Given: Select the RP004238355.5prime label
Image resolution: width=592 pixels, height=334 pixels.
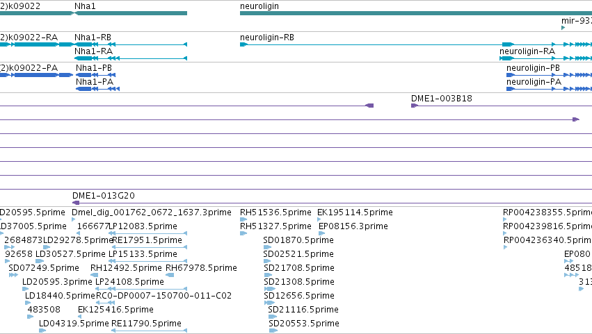Looking at the screenshot, I should [x=547, y=212].
